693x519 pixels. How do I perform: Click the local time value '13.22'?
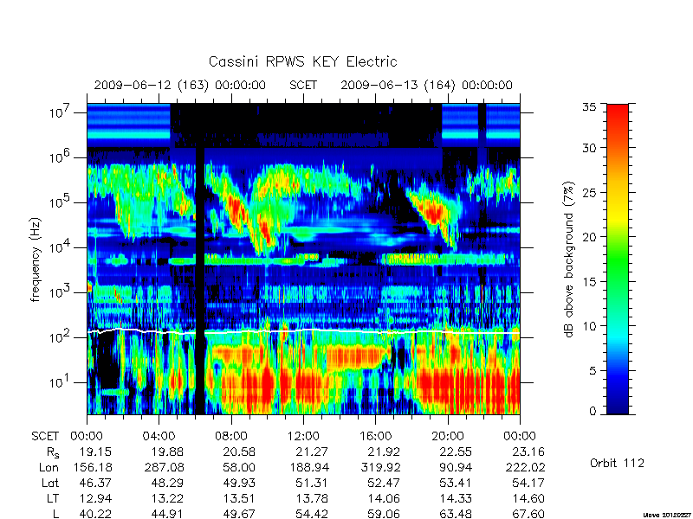coord(167,499)
